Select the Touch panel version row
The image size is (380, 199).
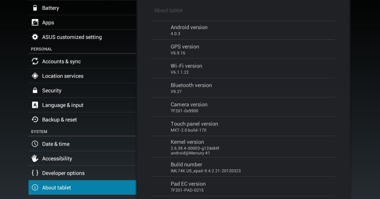pos(243,126)
